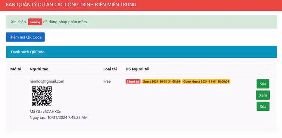Select the red namldq username badge
Image resolution: width=282 pixels, height=138 pixels.
point(35,22)
